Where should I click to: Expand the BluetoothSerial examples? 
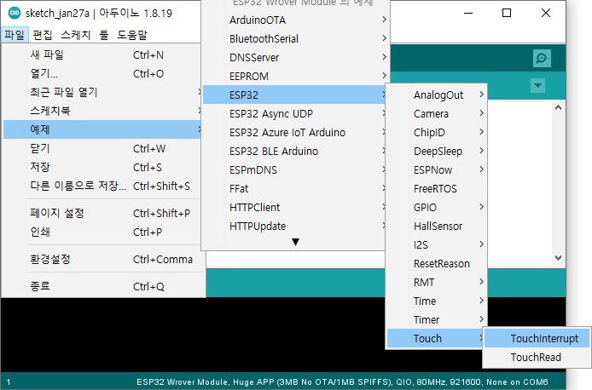pos(295,39)
